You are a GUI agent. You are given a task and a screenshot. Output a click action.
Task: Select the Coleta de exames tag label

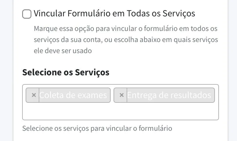[x=73, y=95]
